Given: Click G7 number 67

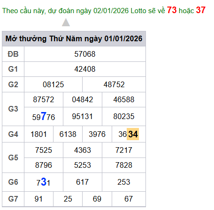Looking at the screenshot, I should (x=129, y=199).
